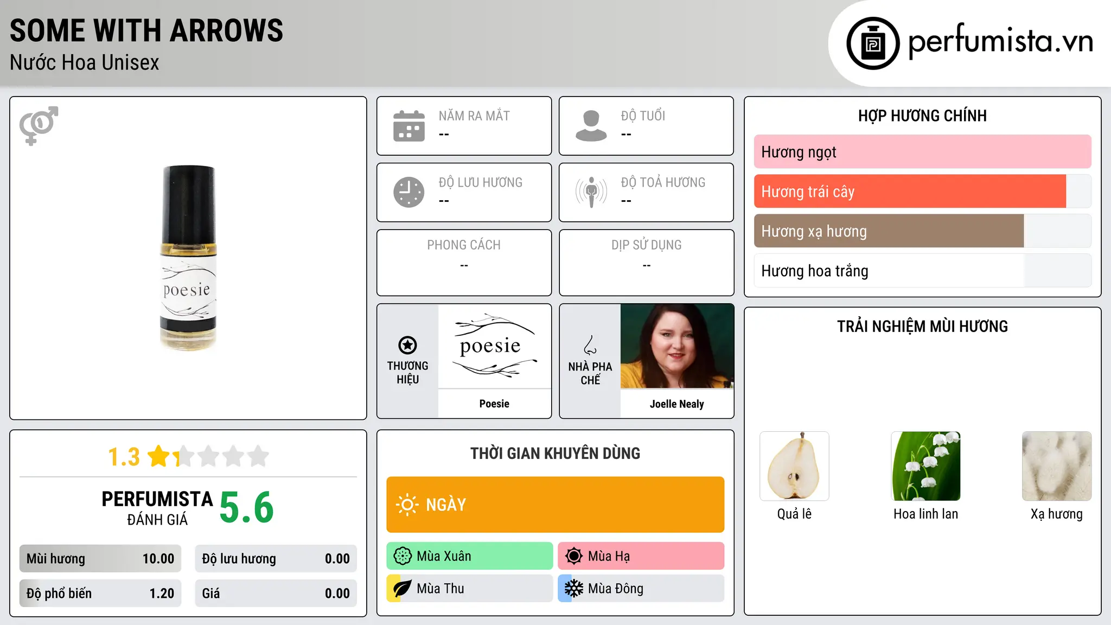The height and width of the screenshot is (625, 1111).
Task: Select the Mùa Thu season bar
Action: point(469,589)
